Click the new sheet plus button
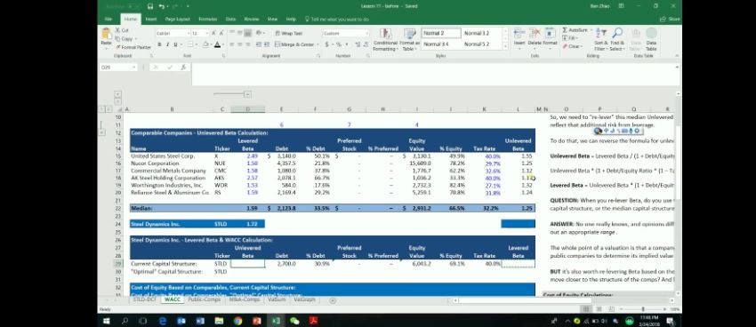The height and width of the screenshot is (327, 756). [x=333, y=300]
